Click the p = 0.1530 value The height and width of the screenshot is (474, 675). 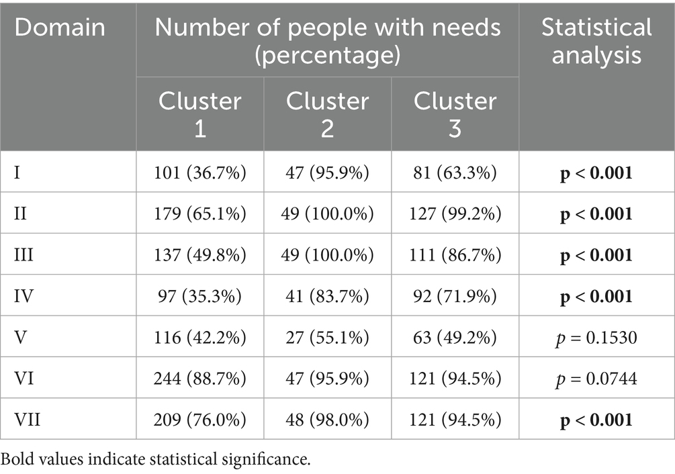click(x=596, y=338)
